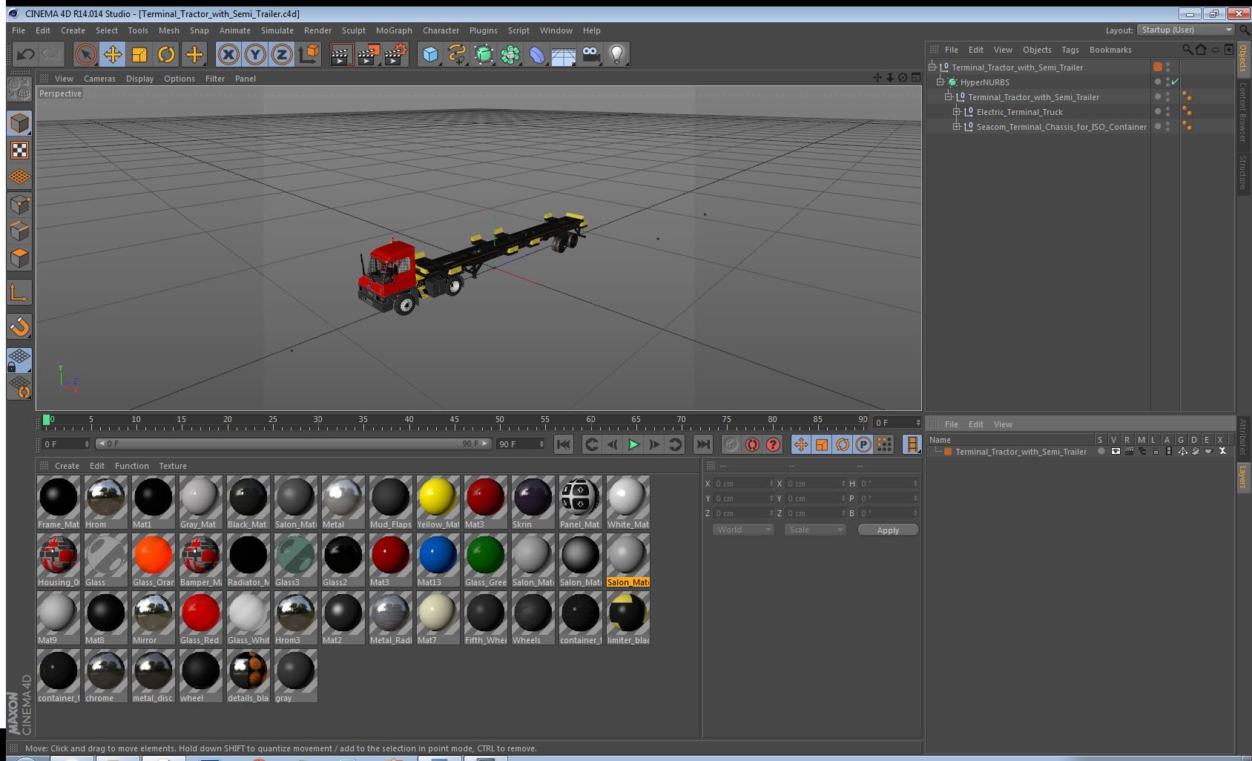The image size is (1252, 761).
Task: Add a HyperNURBS generator icon
Action: coord(484,54)
